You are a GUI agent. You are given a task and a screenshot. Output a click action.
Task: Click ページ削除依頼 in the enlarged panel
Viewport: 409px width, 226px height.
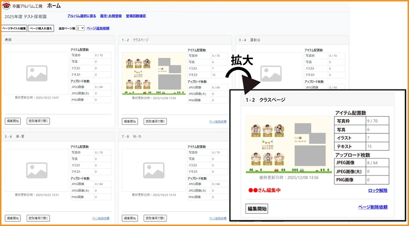coord(373,207)
